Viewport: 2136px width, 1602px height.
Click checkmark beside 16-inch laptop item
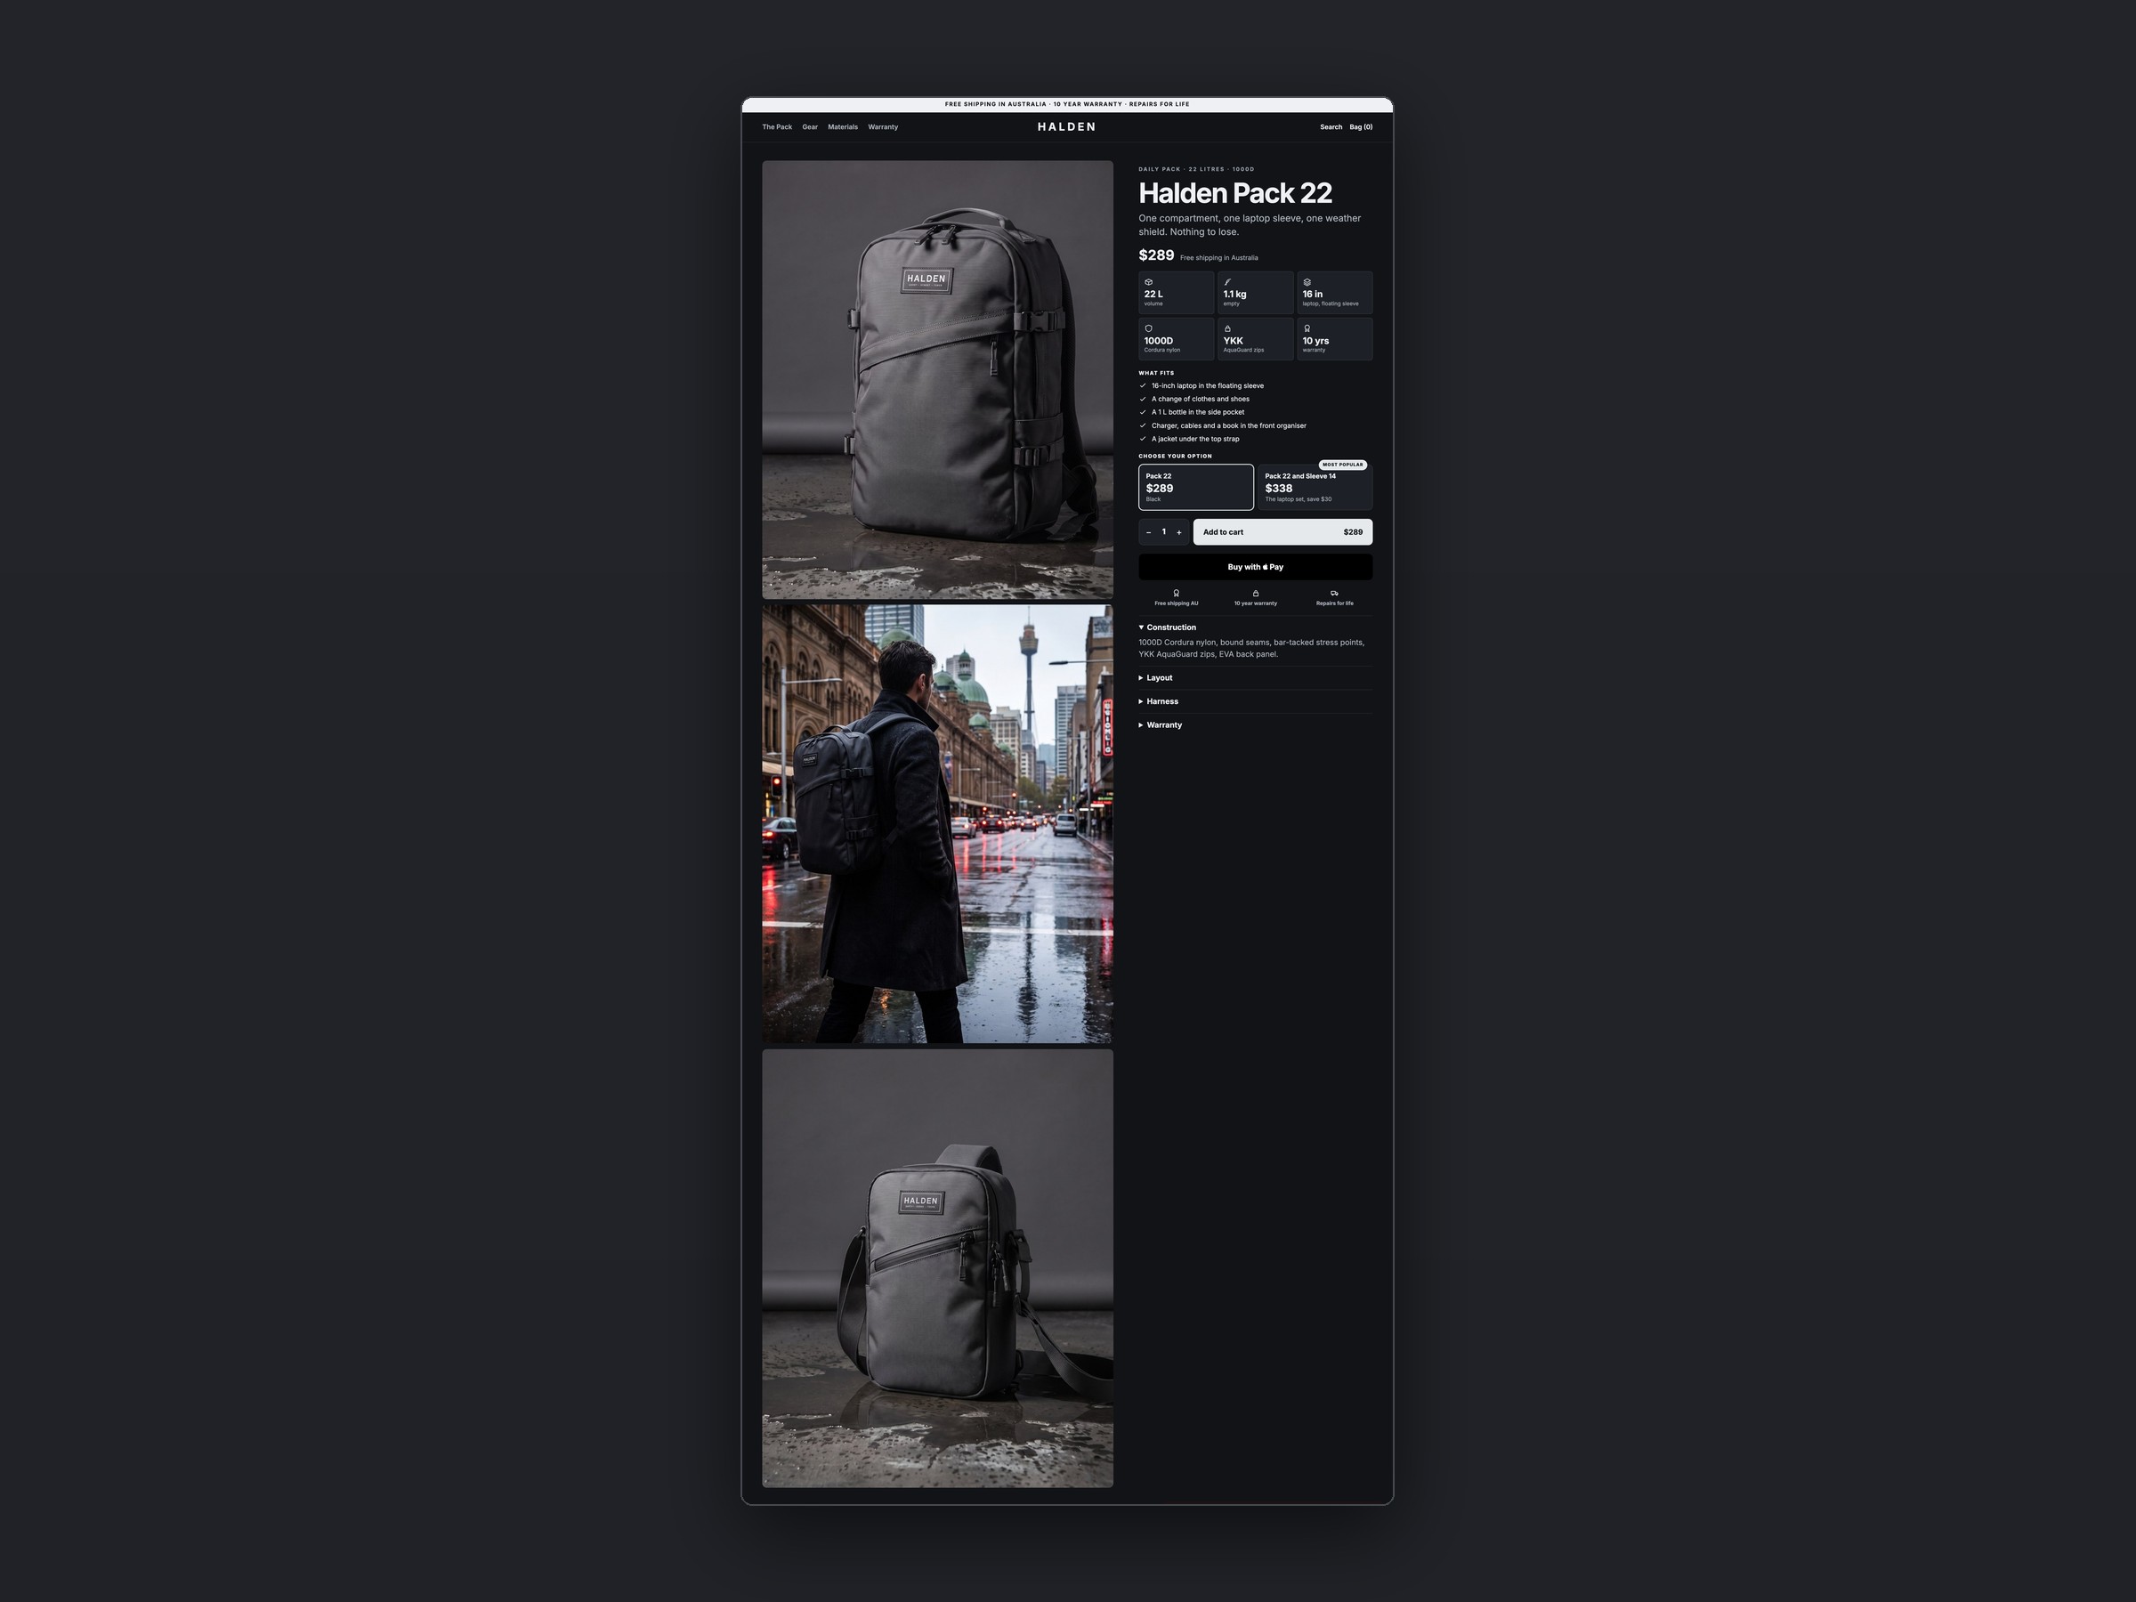(x=1144, y=385)
